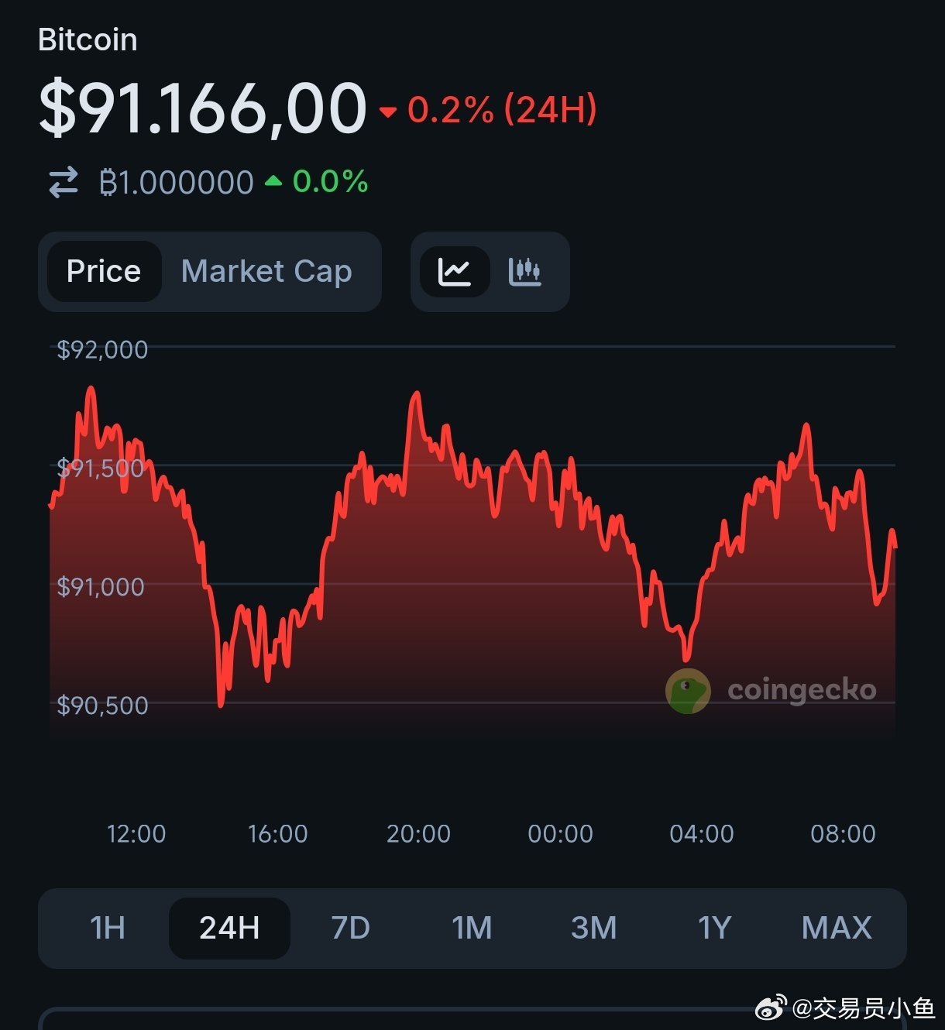Switch to candlestick chart icon
Image resolution: width=945 pixels, height=1030 pixels.
pos(524,272)
